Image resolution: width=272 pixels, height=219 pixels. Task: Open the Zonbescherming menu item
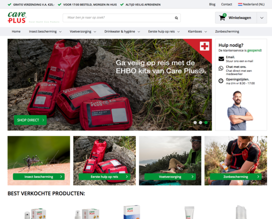pos(227,31)
